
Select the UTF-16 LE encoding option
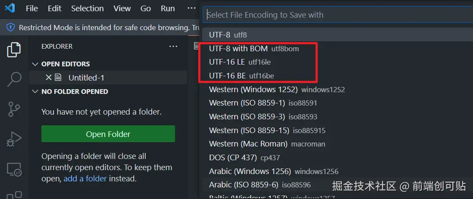[240, 62]
